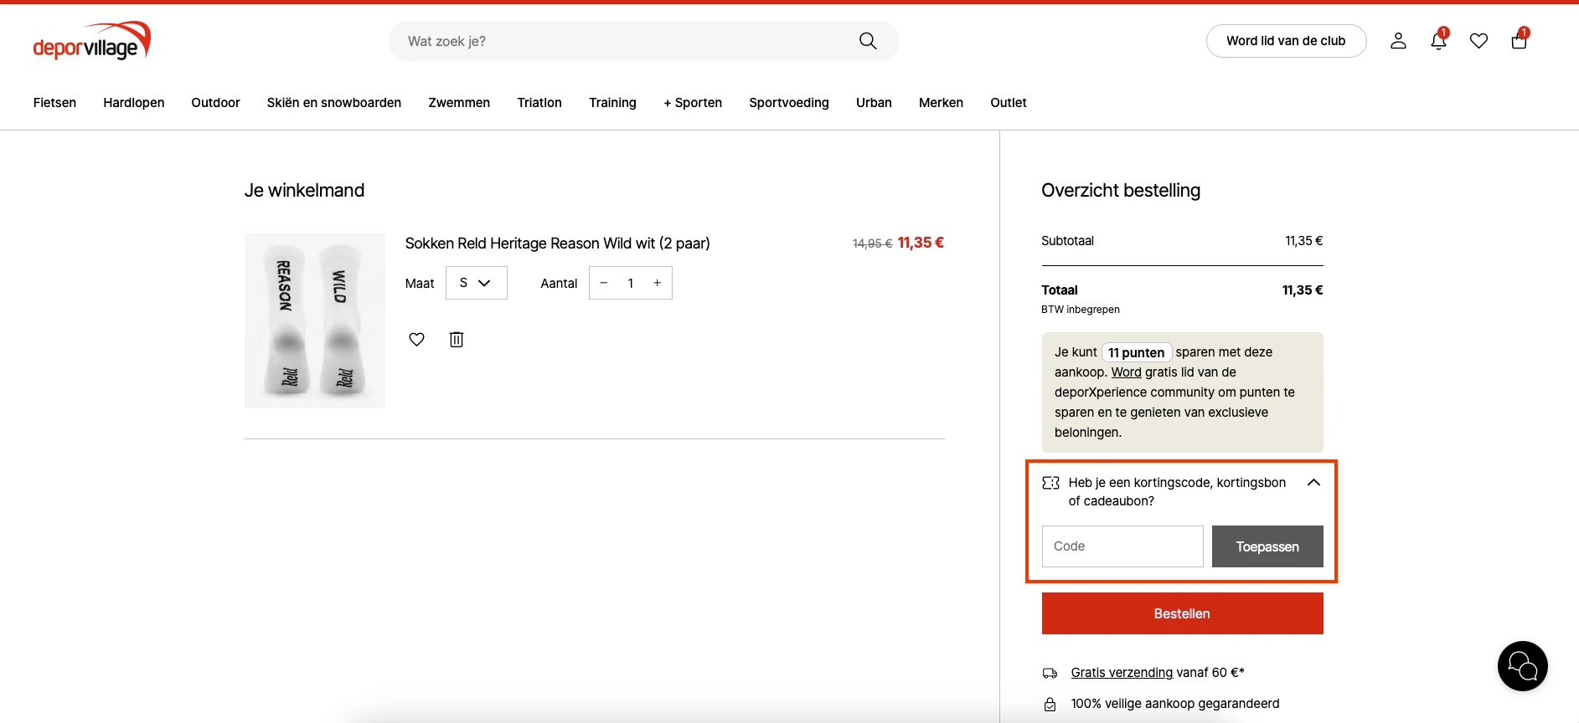The image size is (1579, 723).
Task: Click 100% veilige aankoop gegarandeerd text
Action: pos(1175,704)
